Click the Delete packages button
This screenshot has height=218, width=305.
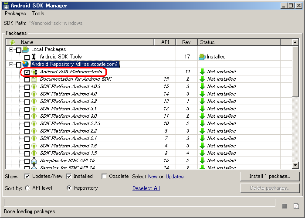tap(270, 188)
